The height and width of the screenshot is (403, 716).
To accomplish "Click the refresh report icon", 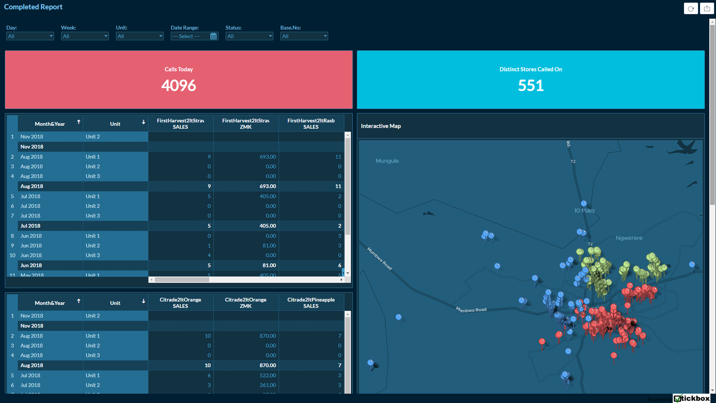I will 691,9.
